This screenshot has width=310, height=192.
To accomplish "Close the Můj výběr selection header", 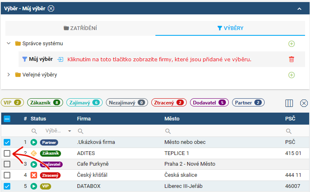I will (x=51, y=9).
